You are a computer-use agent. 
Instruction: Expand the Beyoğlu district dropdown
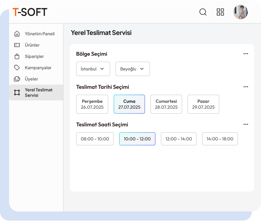pos(133,69)
